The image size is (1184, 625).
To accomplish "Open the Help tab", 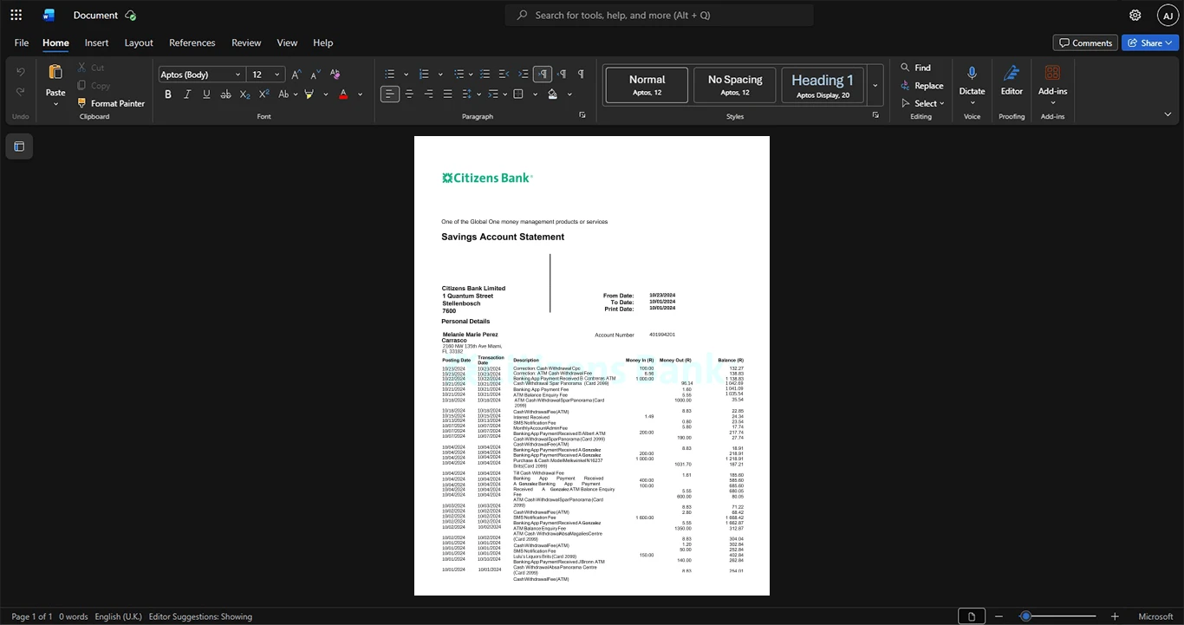I will click(323, 42).
